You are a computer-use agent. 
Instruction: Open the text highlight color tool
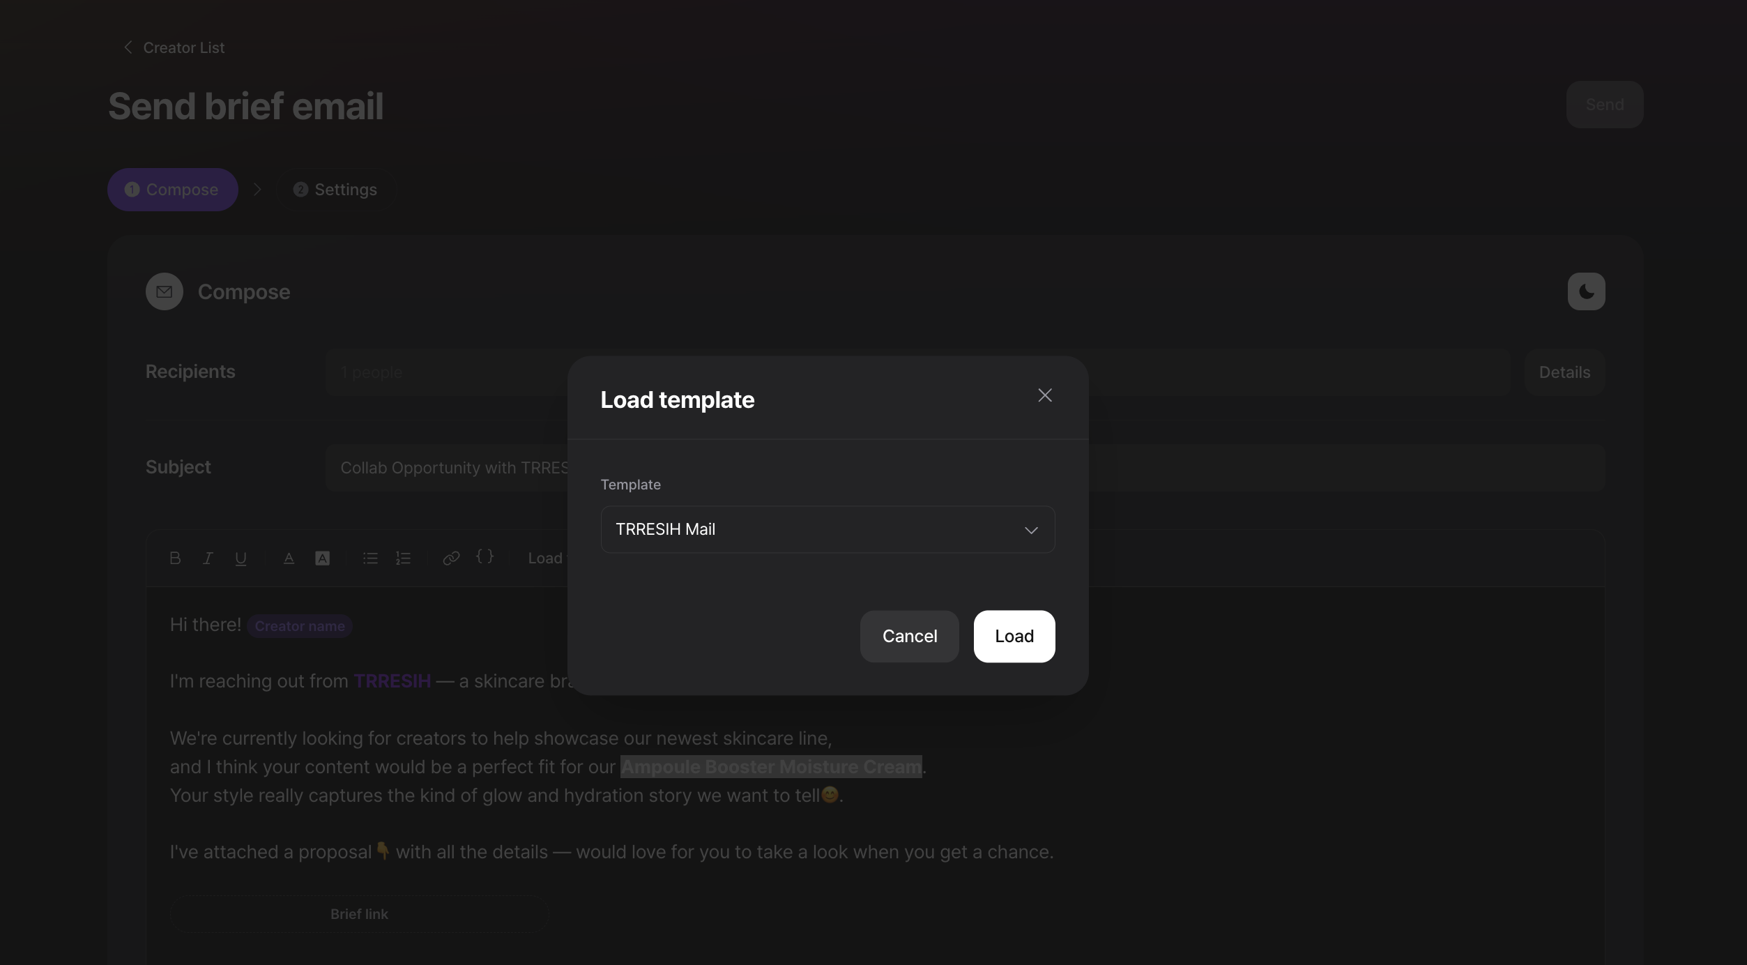322,558
